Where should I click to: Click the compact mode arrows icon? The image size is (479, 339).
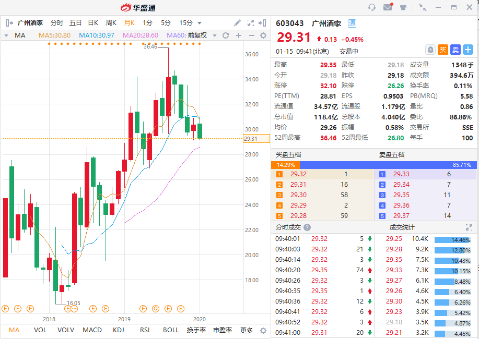423,7
